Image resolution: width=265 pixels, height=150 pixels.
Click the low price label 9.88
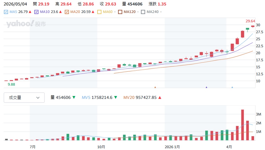pos(11,84)
